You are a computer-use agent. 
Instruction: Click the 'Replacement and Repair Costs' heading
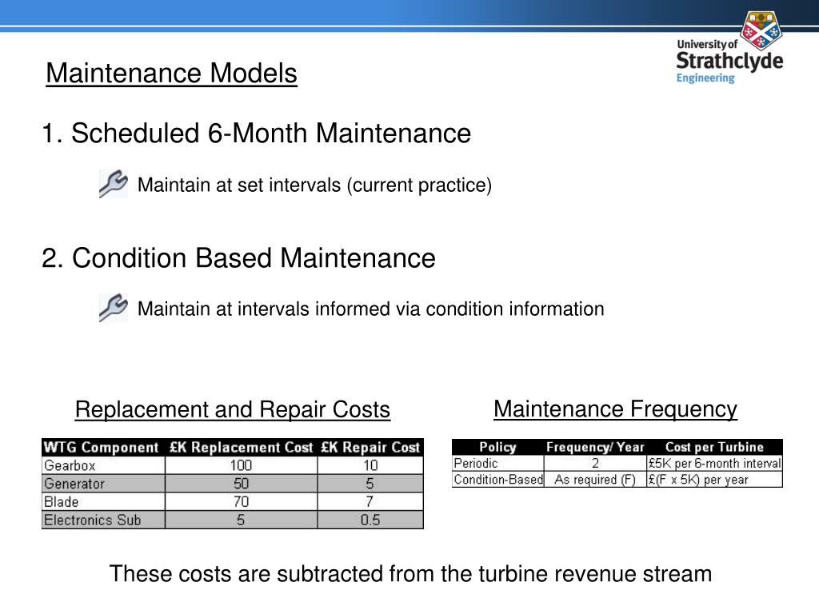click(x=233, y=410)
